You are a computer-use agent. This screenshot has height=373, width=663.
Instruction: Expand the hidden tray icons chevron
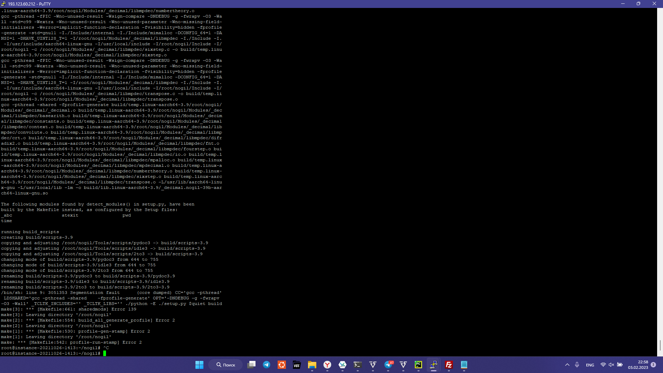tap(567, 365)
